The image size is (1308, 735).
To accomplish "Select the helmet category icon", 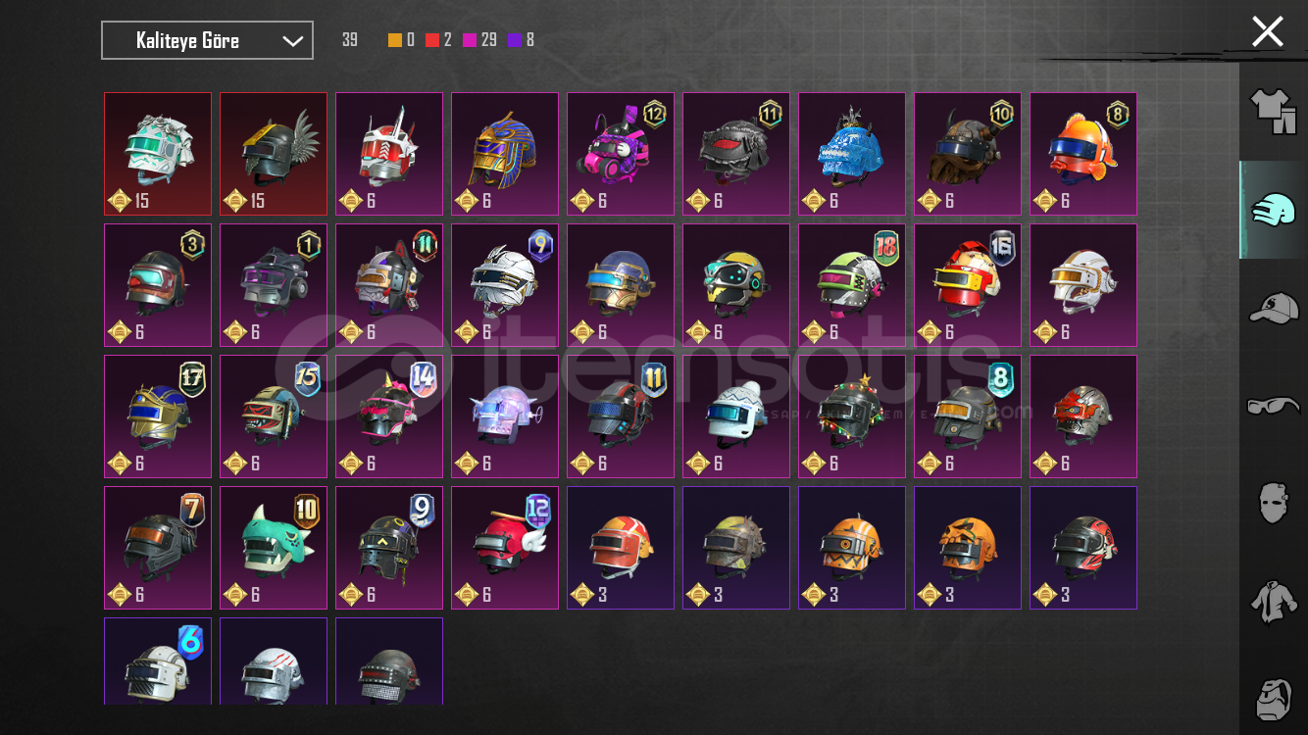I will (1273, 210).
